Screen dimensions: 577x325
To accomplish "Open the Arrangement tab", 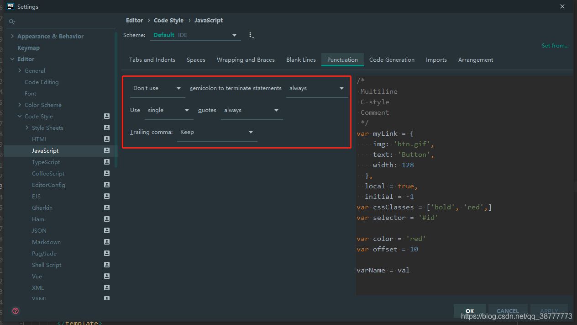I will pos(476,60).
